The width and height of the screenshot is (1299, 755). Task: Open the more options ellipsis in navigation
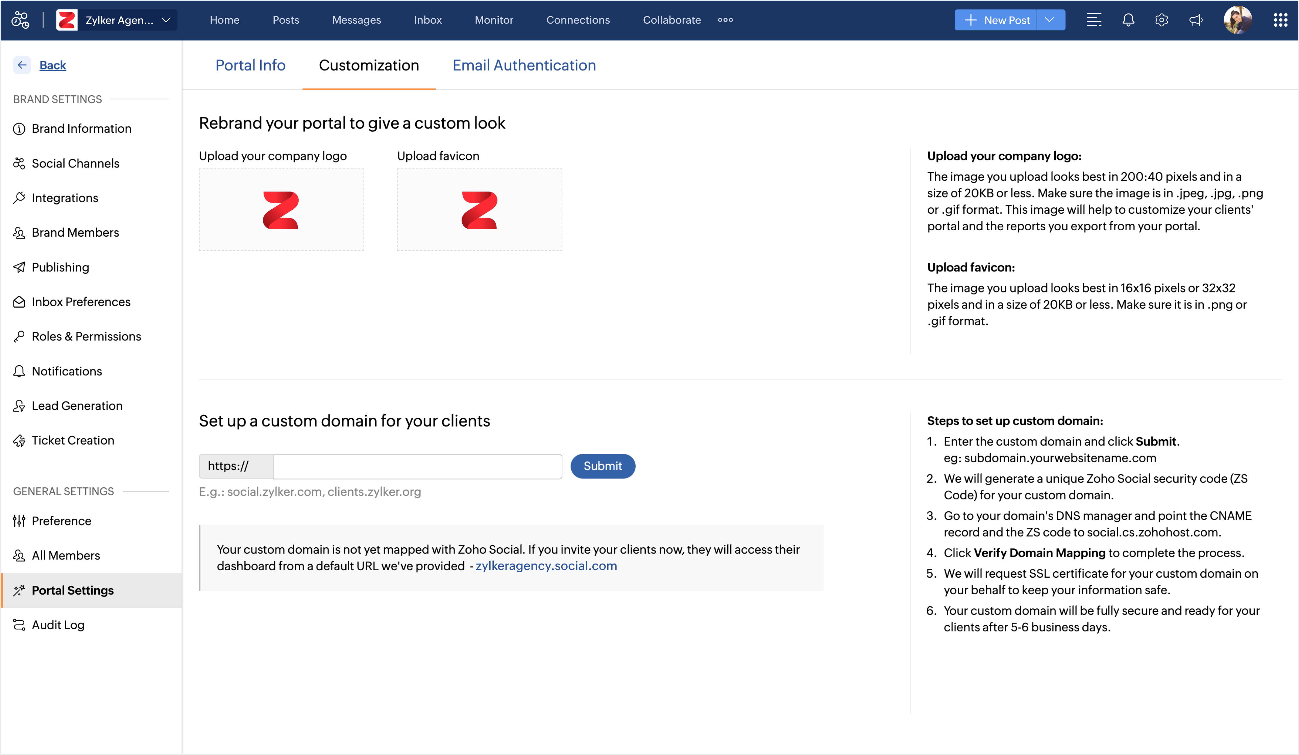coord(725,20)
